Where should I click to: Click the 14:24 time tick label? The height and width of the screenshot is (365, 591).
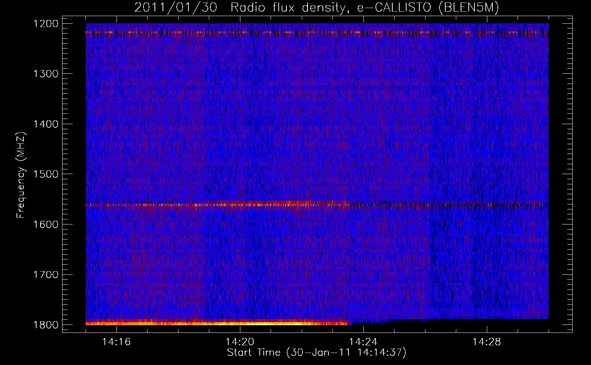pos(363,342)
